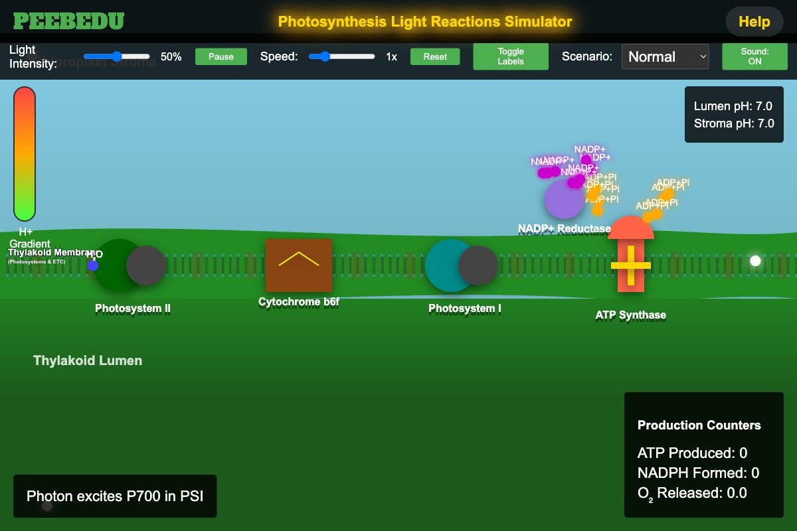
Task: Click the Production Counters panel
Action: (703, 455)
